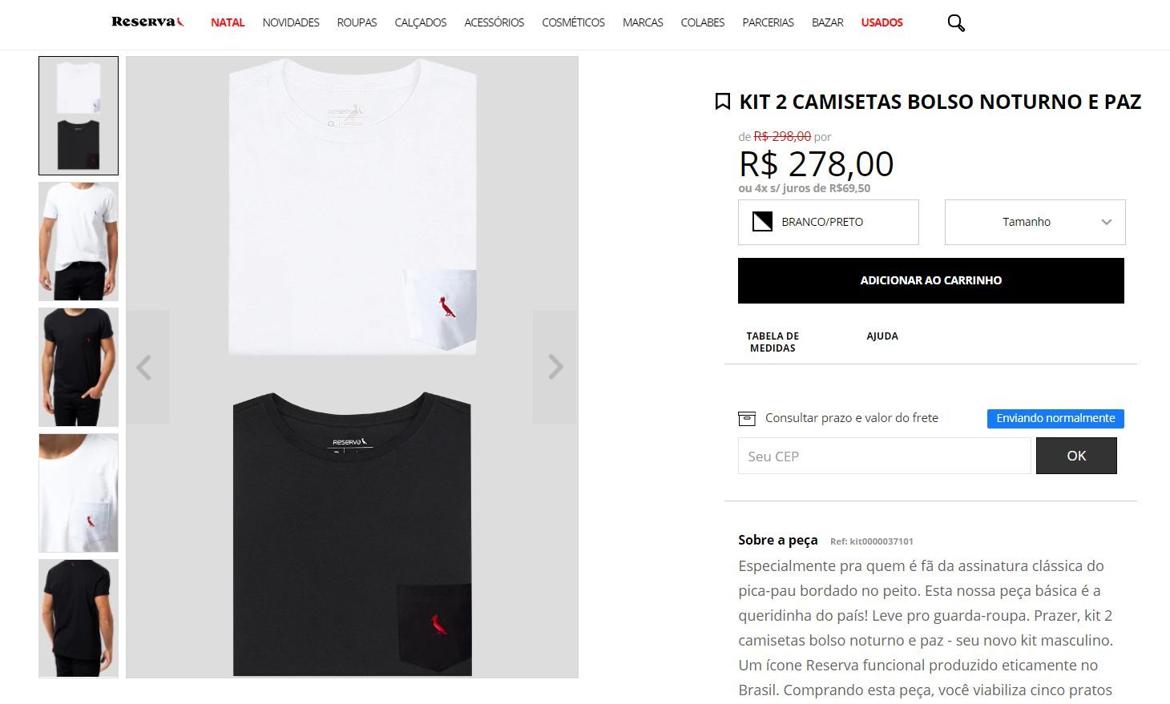Viewport: 1170px width, 704px height.
Task: Click the search magnifier icon
Action: (x=955, y=23)
